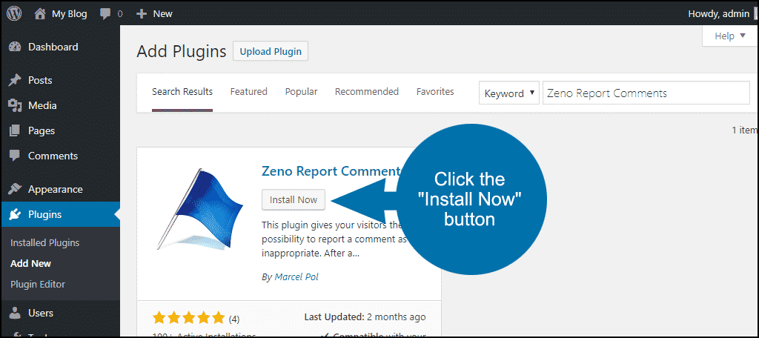Click the Comments bubble icon in sidebar

[16, 156]
